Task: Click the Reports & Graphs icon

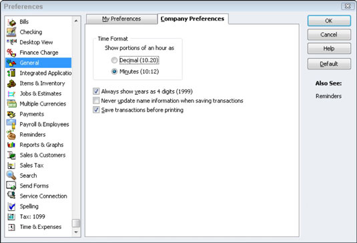Action: pyautogui.click(x=11, y=145)
